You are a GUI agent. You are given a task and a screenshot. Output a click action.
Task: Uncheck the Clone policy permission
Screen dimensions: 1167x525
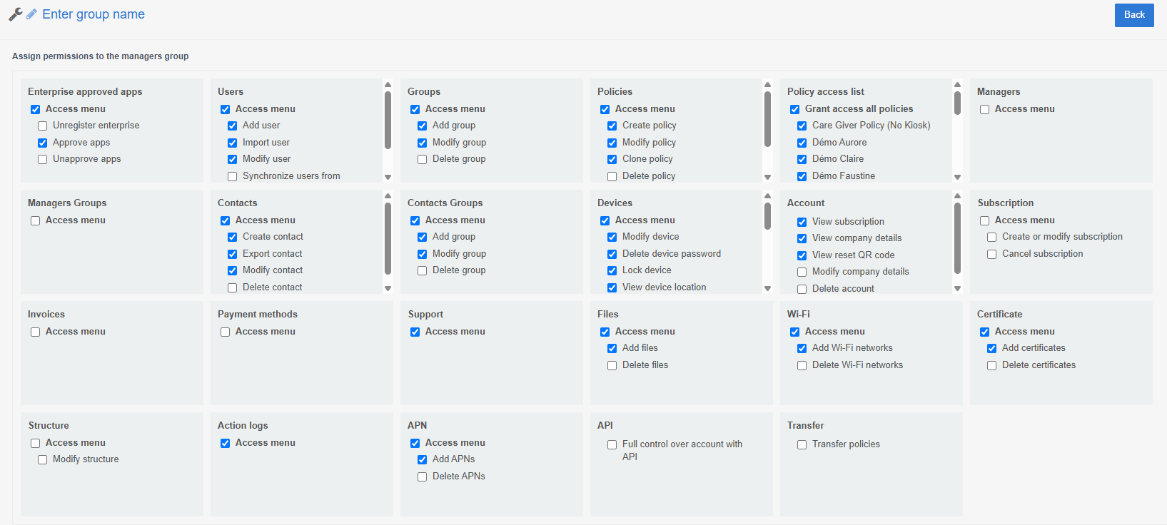612,160
